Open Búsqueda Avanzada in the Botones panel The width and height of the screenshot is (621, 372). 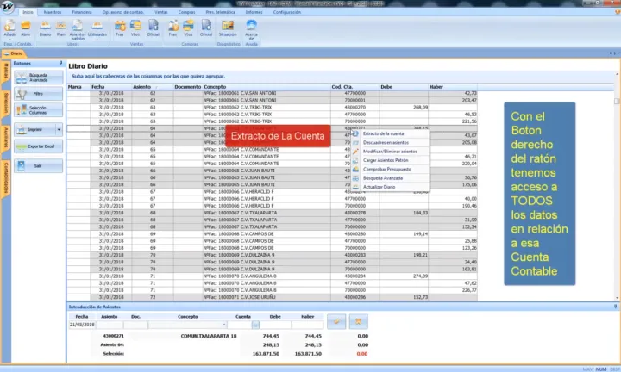(x=38, y=77)
